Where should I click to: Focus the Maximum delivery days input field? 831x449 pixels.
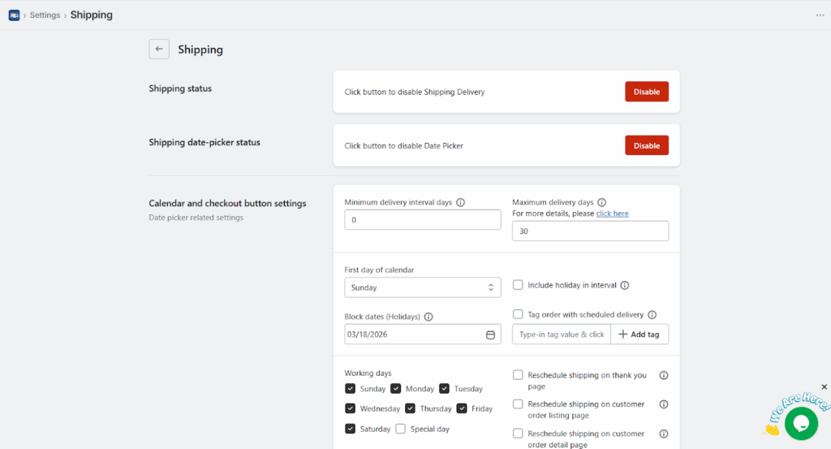click(590, 231)
